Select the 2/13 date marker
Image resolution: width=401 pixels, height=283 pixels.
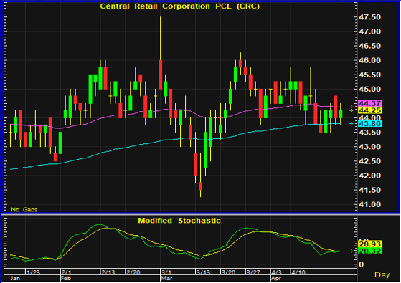coord(108,272)
